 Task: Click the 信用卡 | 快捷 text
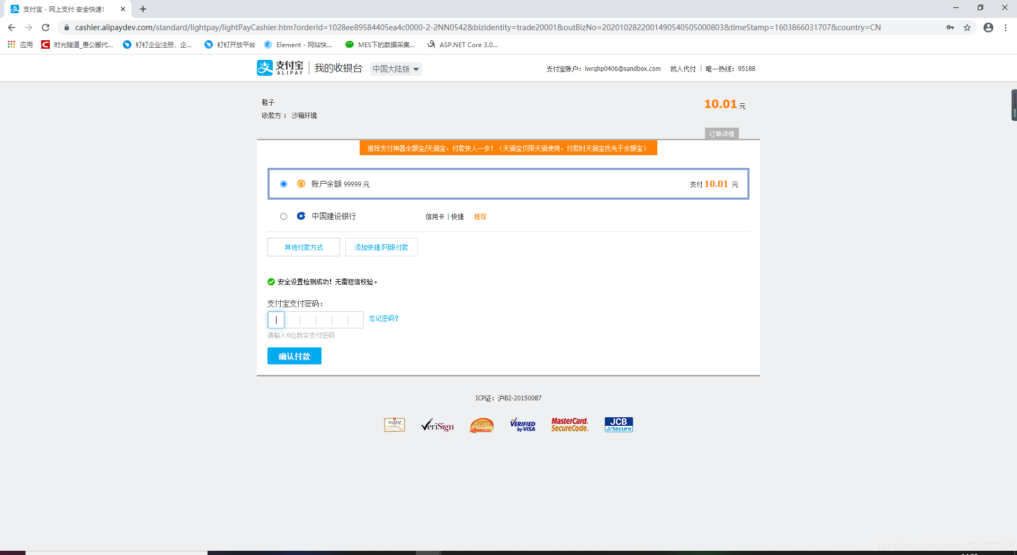point(444,217)
